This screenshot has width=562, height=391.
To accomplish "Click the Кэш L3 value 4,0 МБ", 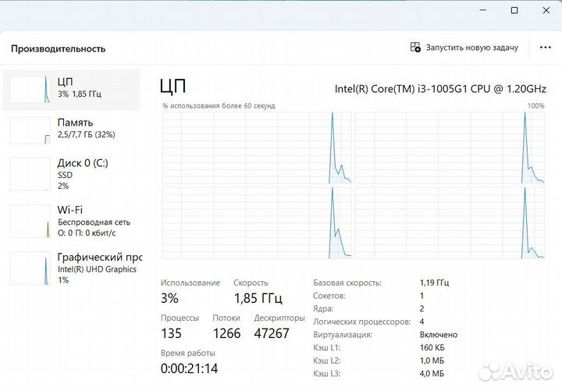I will click(432, 373).
